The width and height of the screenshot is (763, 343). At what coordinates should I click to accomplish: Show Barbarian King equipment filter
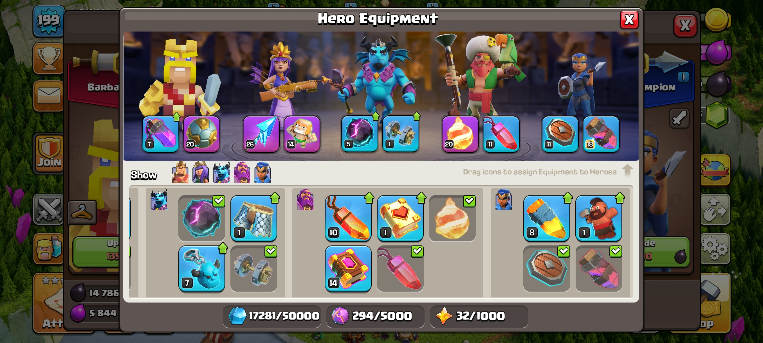pyautogui.click(x=180, y=173)
